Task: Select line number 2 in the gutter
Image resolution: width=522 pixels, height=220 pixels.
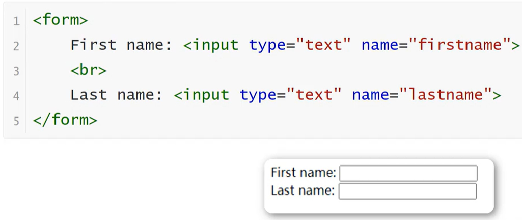Action: click(x=16, y=46)
